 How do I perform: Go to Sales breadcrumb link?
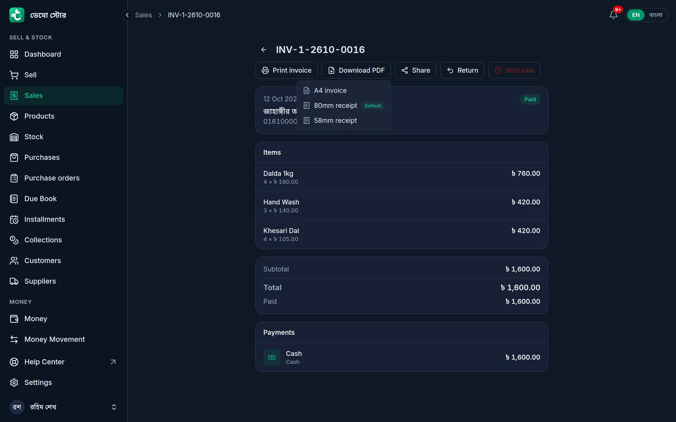pyautogui.click(x=144, y=15)
